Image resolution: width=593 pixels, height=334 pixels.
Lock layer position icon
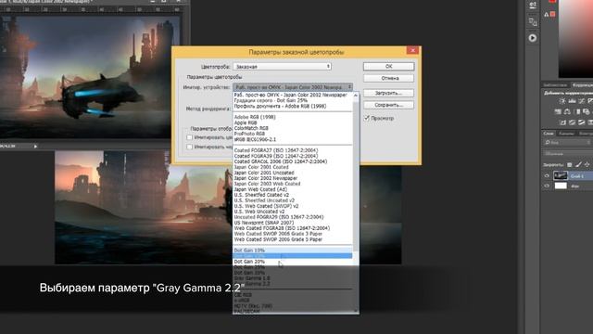pos(587,165)
